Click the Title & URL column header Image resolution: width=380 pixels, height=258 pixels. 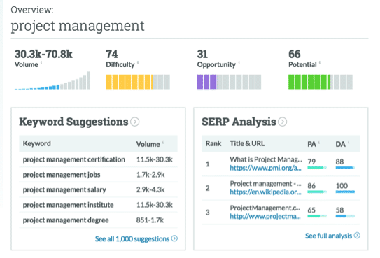(x=247, y=143)
